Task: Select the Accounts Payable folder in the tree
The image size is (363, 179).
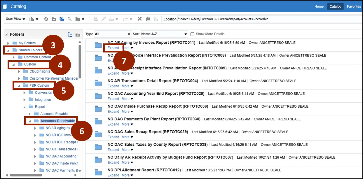Action: click(54, 114)
